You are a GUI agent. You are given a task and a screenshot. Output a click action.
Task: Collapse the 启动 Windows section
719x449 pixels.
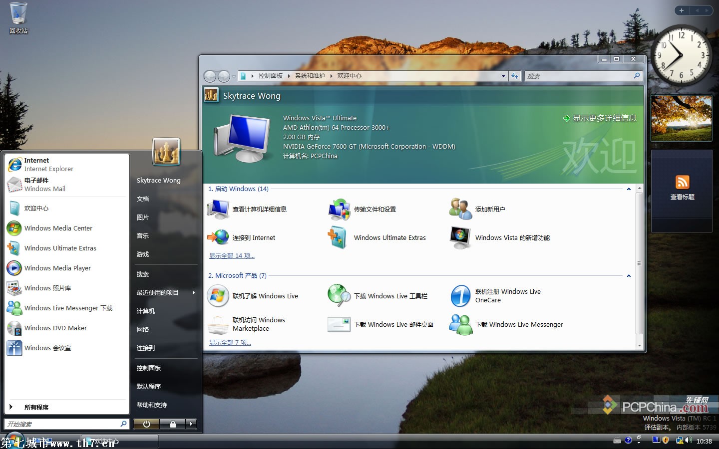tap(629, 189)
